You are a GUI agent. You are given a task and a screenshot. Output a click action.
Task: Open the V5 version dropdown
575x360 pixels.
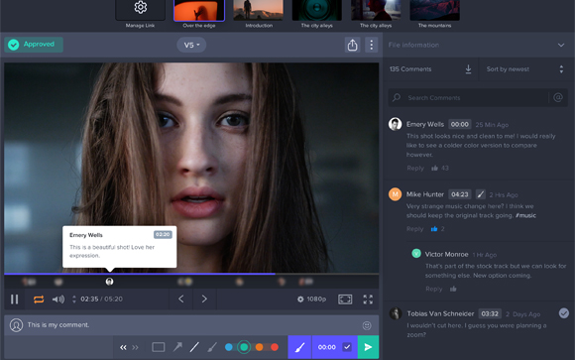pos(191,45)
